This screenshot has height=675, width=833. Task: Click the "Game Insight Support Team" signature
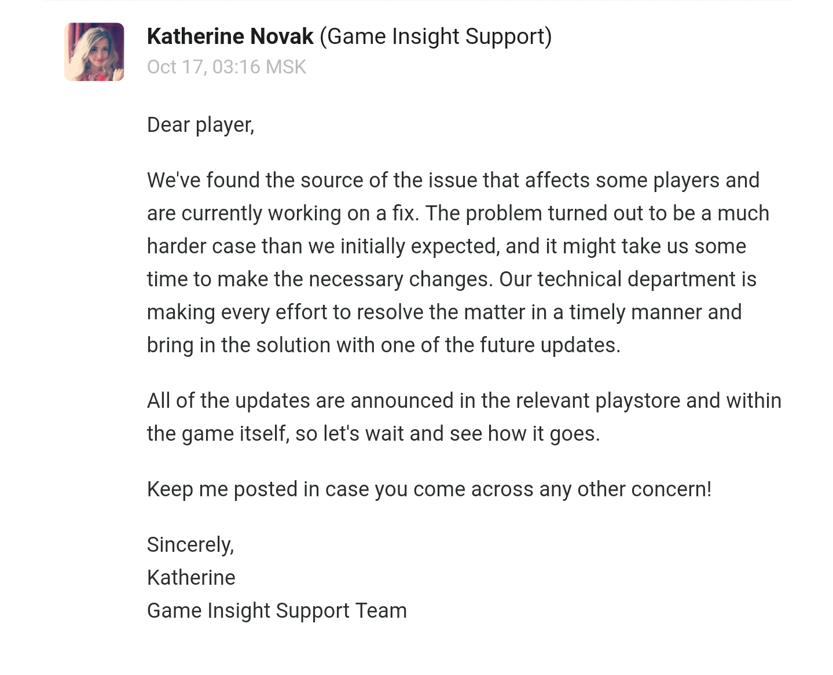click(277, 611)
